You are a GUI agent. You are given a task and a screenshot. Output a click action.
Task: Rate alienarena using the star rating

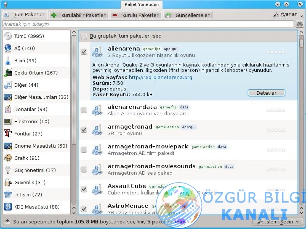[276, 52]
